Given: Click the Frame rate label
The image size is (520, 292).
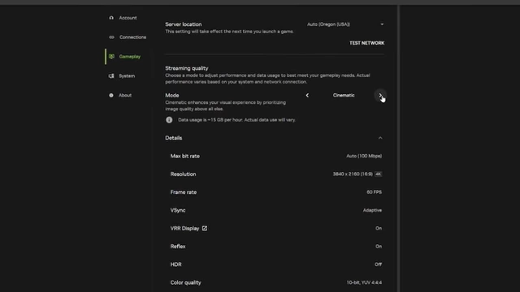Looking at the screenshot, I should tap(184, 192).
